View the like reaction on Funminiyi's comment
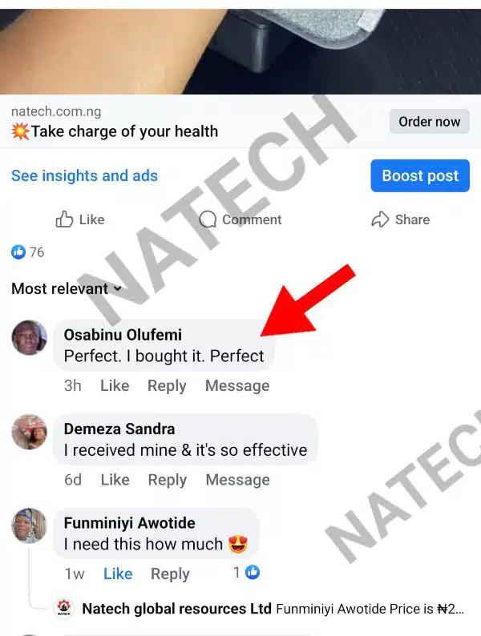Image resolution: width=481 pixels, height=636 pixels. tap(246, 572)
